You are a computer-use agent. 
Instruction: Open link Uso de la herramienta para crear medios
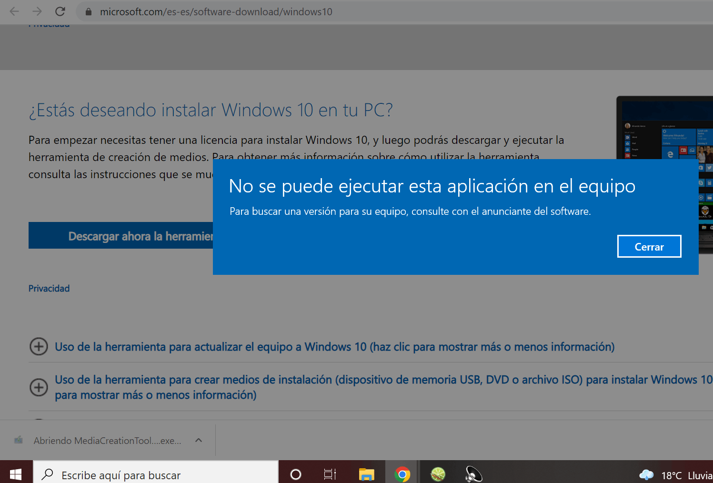click(383, 387)
